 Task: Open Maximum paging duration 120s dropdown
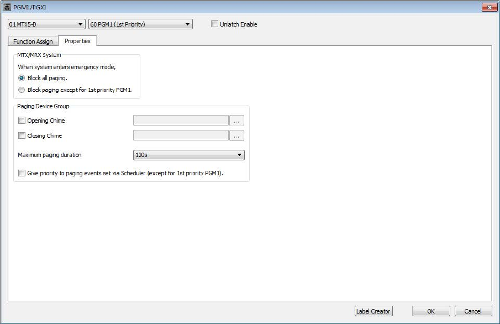tap(189, 155)
